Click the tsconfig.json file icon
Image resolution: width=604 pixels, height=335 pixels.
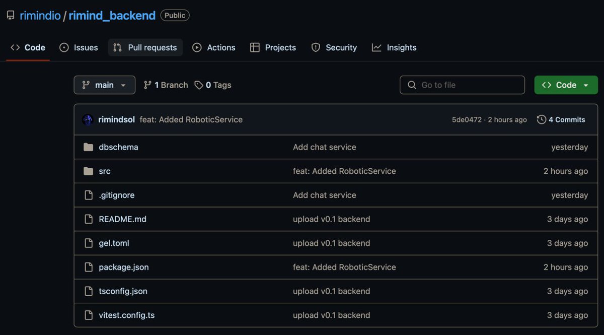pos(89,291)
